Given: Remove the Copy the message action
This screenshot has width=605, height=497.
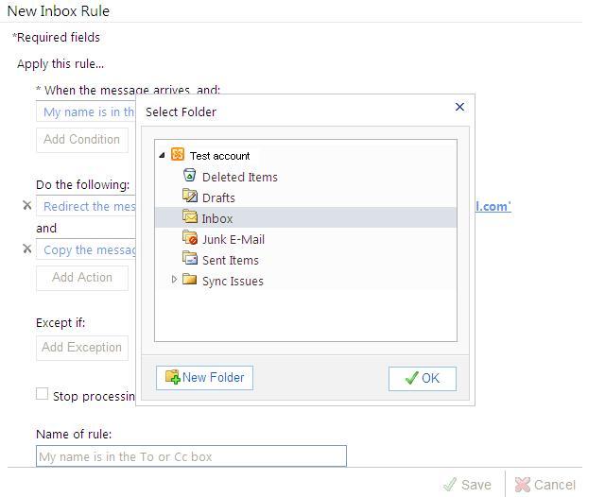Looking at the screenshot, I should pos(26,248).
